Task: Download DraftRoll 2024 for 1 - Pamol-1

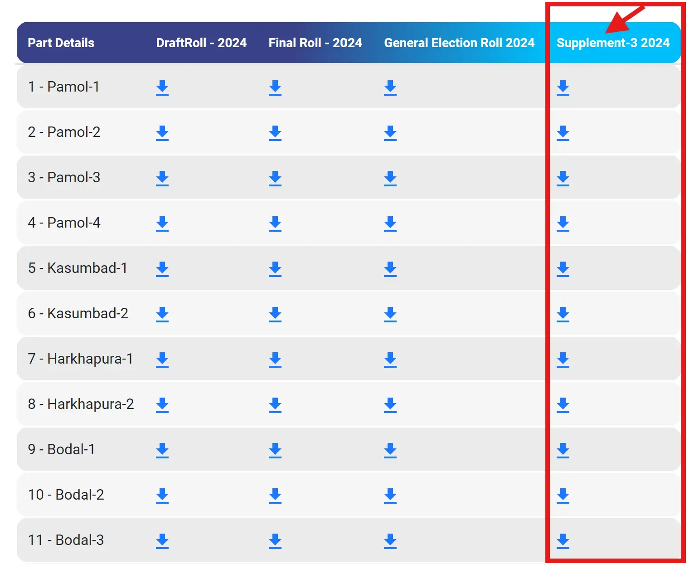Action: click(162, 88)
